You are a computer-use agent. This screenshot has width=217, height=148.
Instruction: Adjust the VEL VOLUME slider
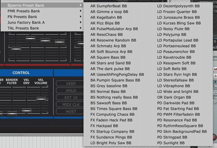coord(41,99)
